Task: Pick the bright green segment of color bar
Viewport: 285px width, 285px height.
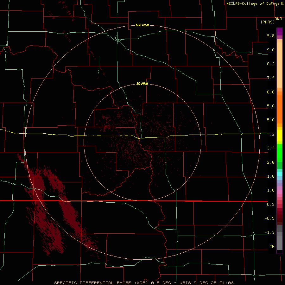Action: 280,153
